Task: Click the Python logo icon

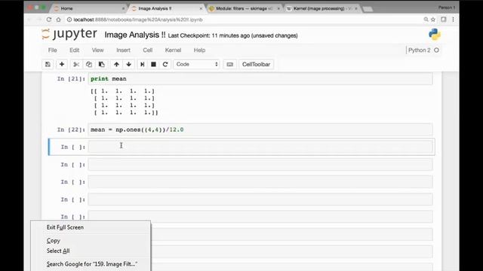Action: pyautogui.click(x=435, y=35)
